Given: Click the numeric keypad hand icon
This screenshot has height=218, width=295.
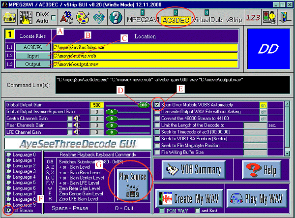Looking at the screenshot, I should coord(26,17).
